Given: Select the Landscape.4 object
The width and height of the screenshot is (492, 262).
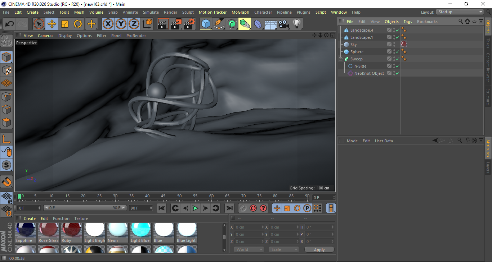Looking at the screenshot, I should 362,30.
